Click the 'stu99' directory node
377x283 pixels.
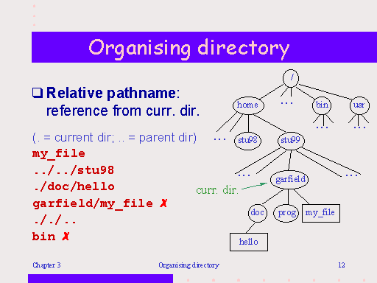point(291,141)
